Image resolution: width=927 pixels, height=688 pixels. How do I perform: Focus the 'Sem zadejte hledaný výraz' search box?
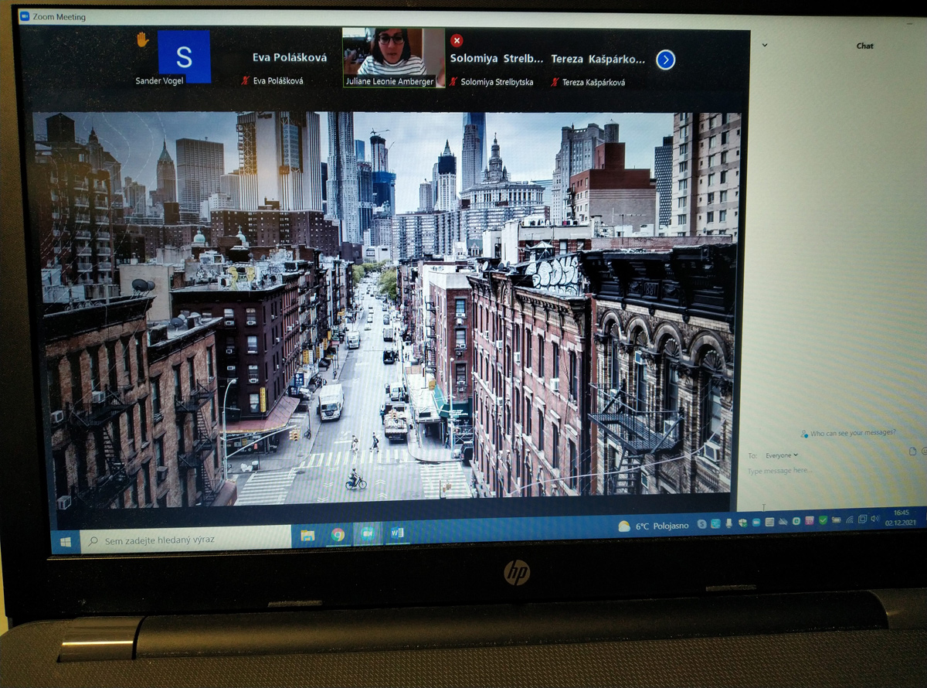point(185,539)
